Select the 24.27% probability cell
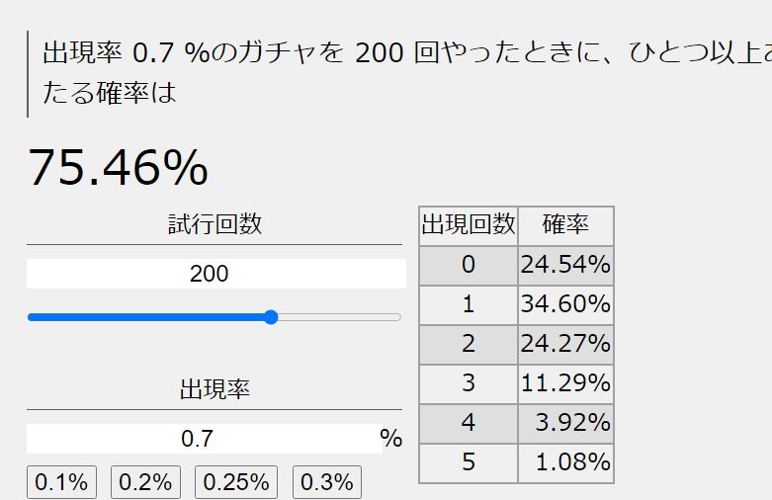The height and width of the screenshot is (500, 772). click(565, 344)
